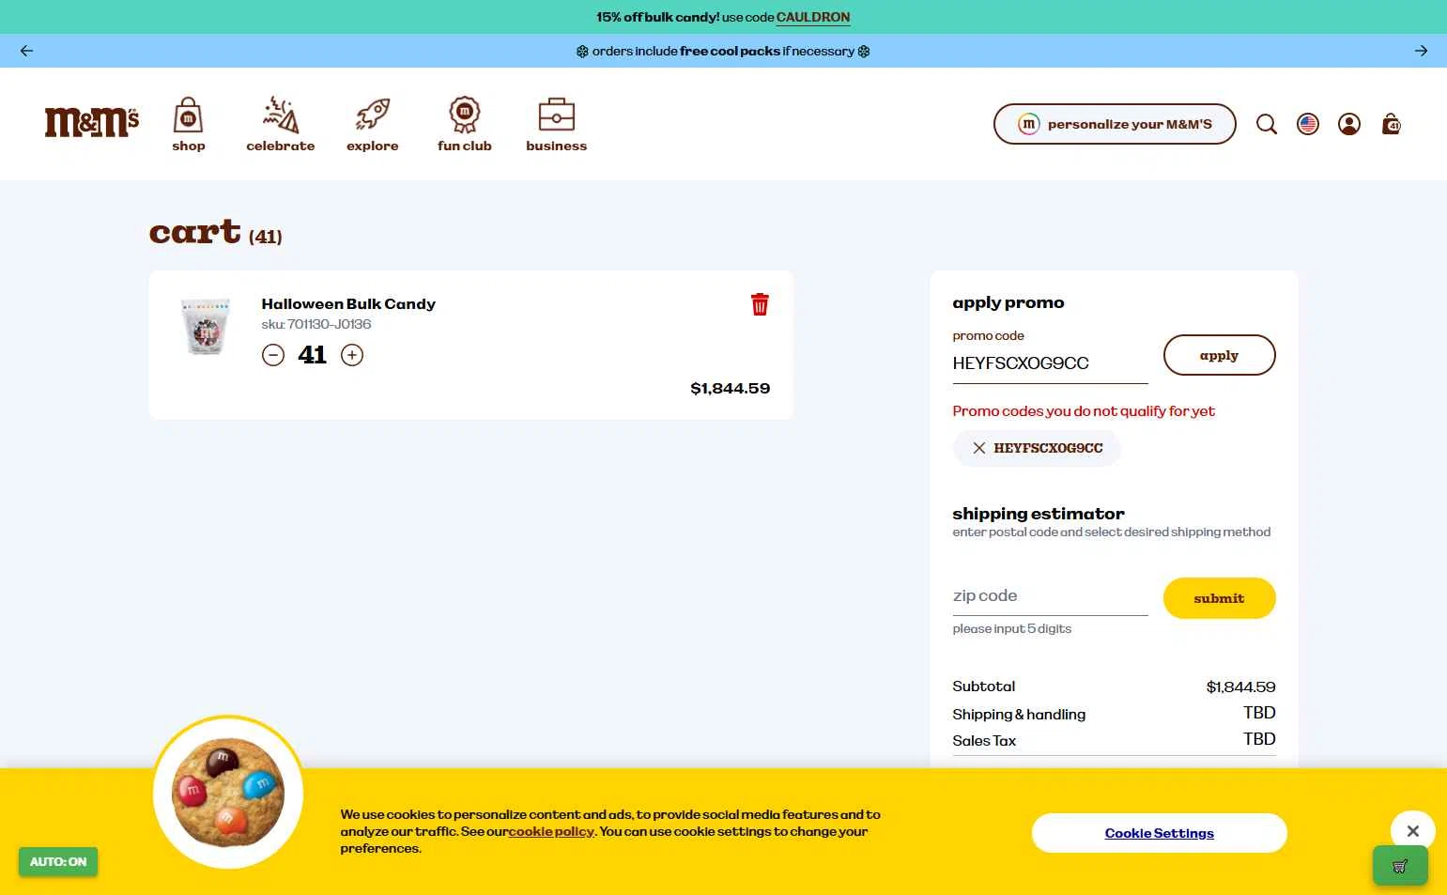Click the Shipping & handling label
Viewport: 1447px width, 895px height.
(1019, 715)
